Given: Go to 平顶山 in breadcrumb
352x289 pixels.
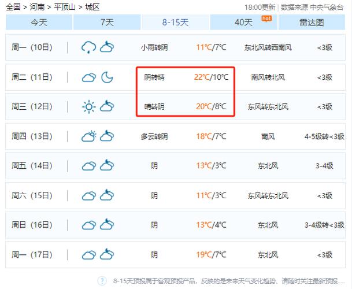Looking at the screenshot, I should (65, 7).
